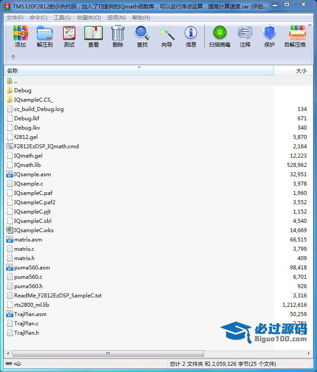This screenshot has width=317, height=372.
Task: Open the 收藏夹(O) menu
Action: [89, 18]
